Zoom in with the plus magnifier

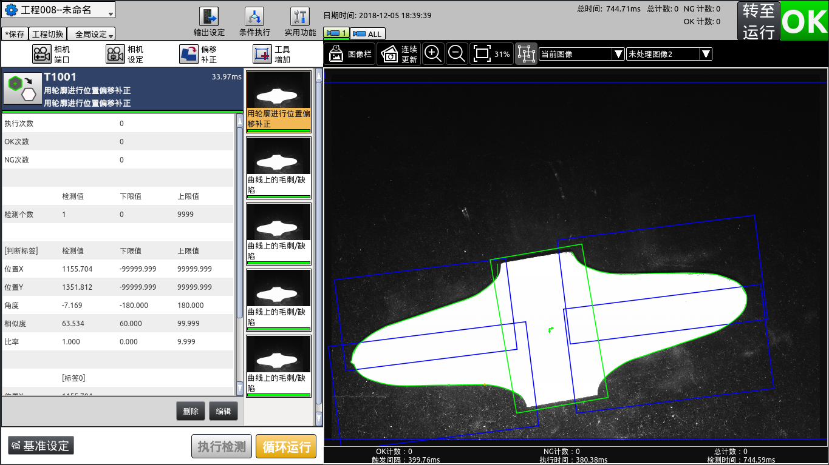tap(432, 53)
